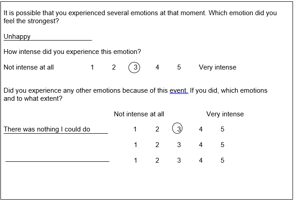The width and height of the screenshot is (297, 201).
Task: Select 1 in 'There was nothing I could do' row
Action: click(x=135, y=129)
